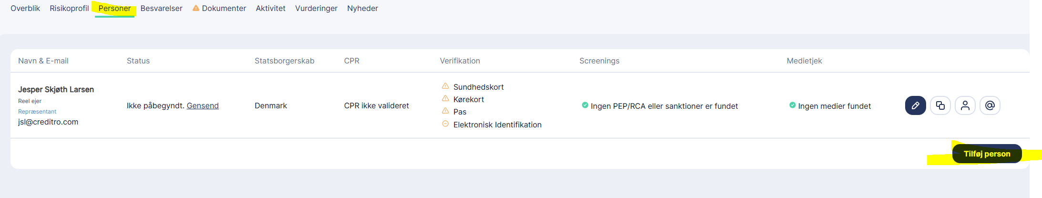The image size is (1042, 198).
Task: Click green check icon for Ingen medier fundet
Action: coord(792,105)
